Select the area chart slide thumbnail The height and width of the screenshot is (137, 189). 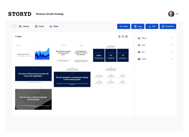(x=33, y=54)
